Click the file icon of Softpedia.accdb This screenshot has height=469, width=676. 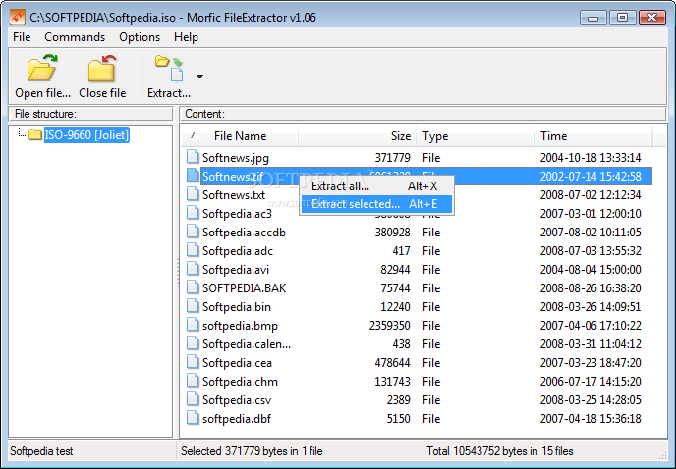(193, 232)
